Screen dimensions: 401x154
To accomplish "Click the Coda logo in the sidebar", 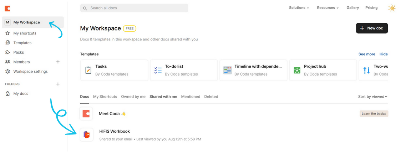I will [x=7, y=9].
